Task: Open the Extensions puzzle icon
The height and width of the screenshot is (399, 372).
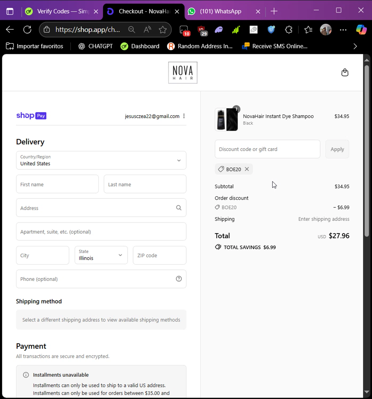Action: (x=289, y=30)
